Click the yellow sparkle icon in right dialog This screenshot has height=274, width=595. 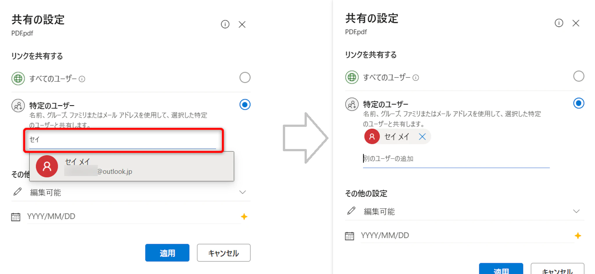click(x=578, y=236)
